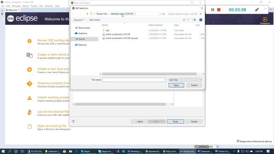Stop the screen recording
Screen dimensions: 274x154
219,10
